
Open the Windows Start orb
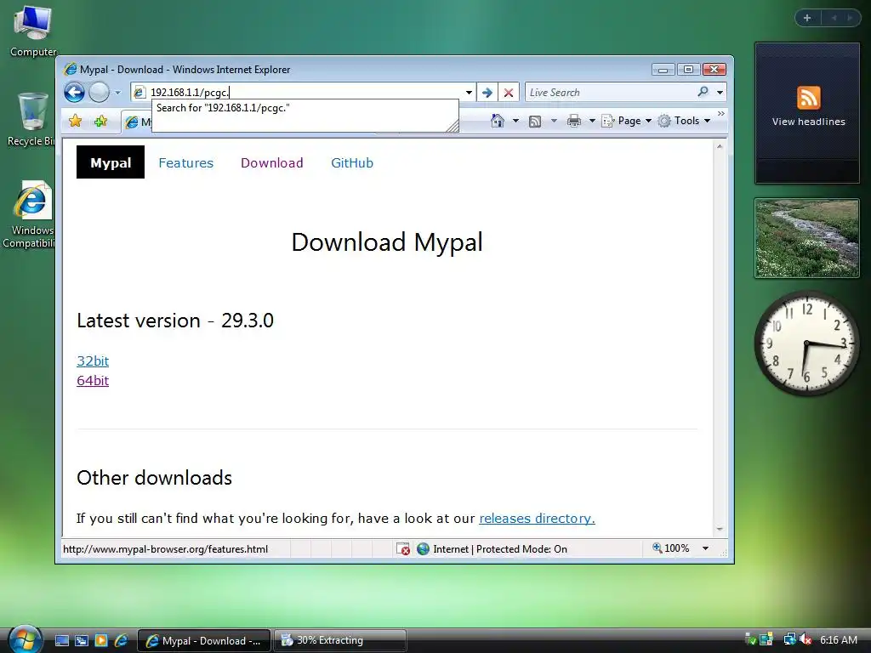[x=25, y=639]
